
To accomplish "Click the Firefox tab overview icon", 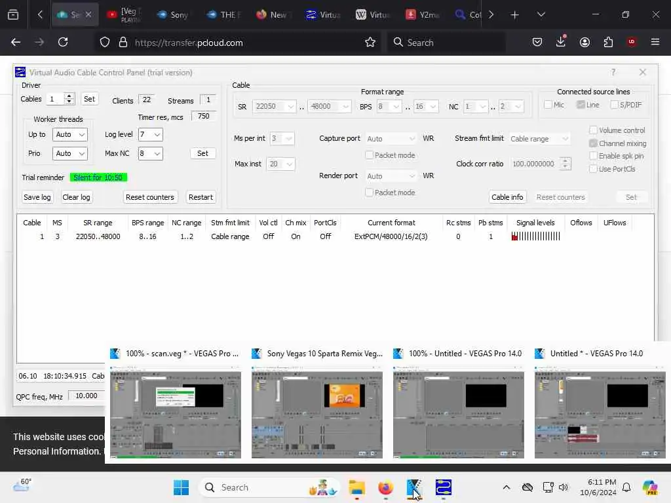I will (x=13, y=14).
